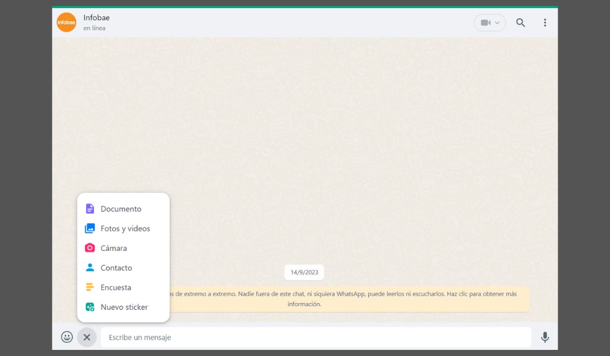Click the en línea status text

click(95, 28)
